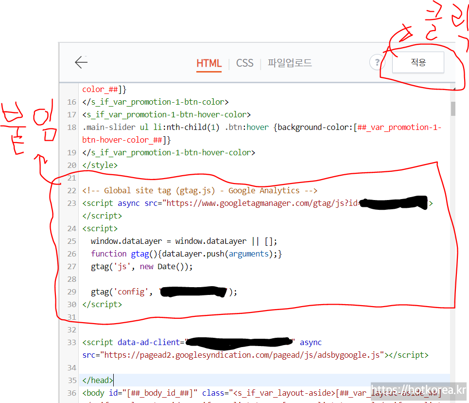This screenshot has width=469, height=403.
Task: Place cursor on Global site tag comment
Action: point(200,191)
